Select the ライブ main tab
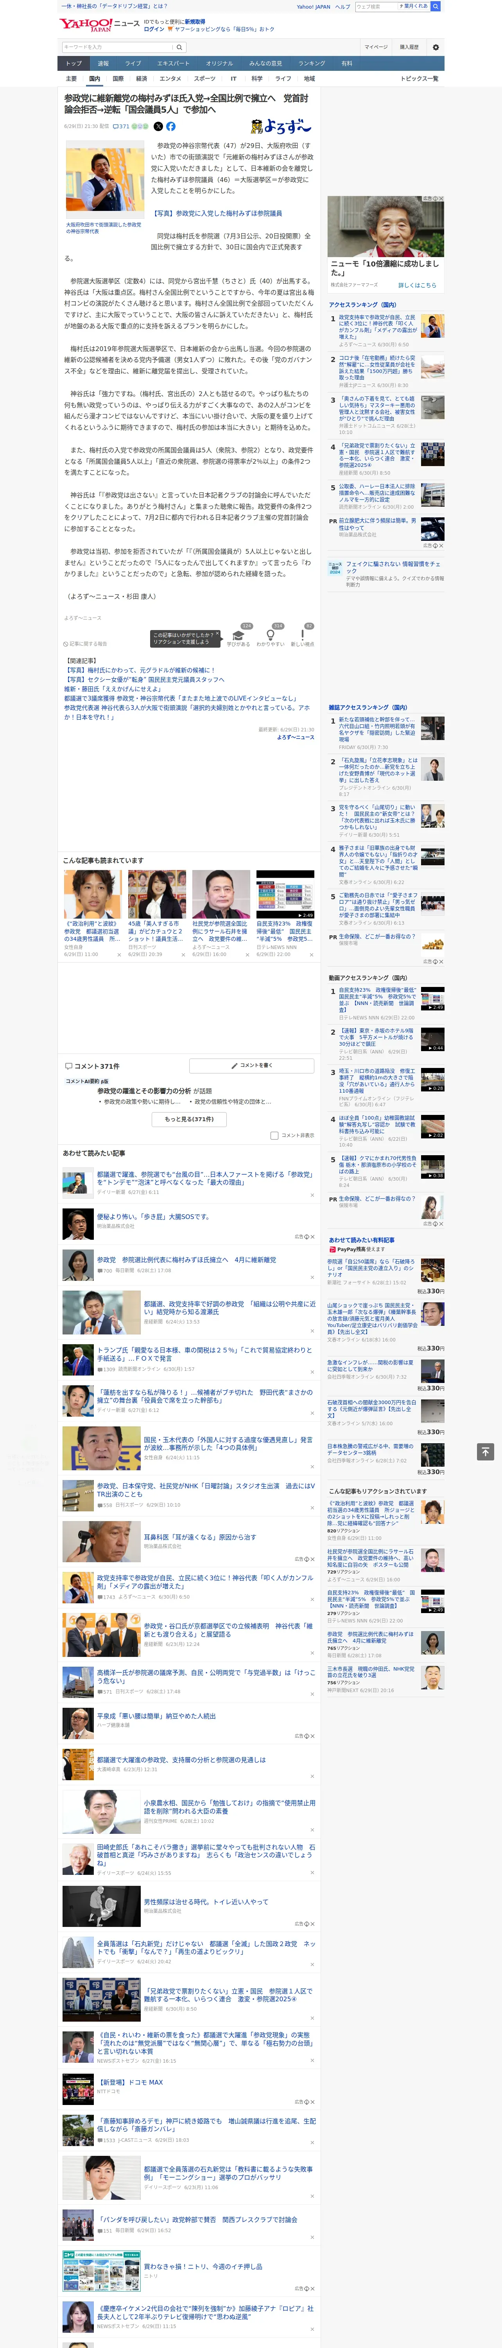Screen dimensions: 502x2348 coord(133,64)
